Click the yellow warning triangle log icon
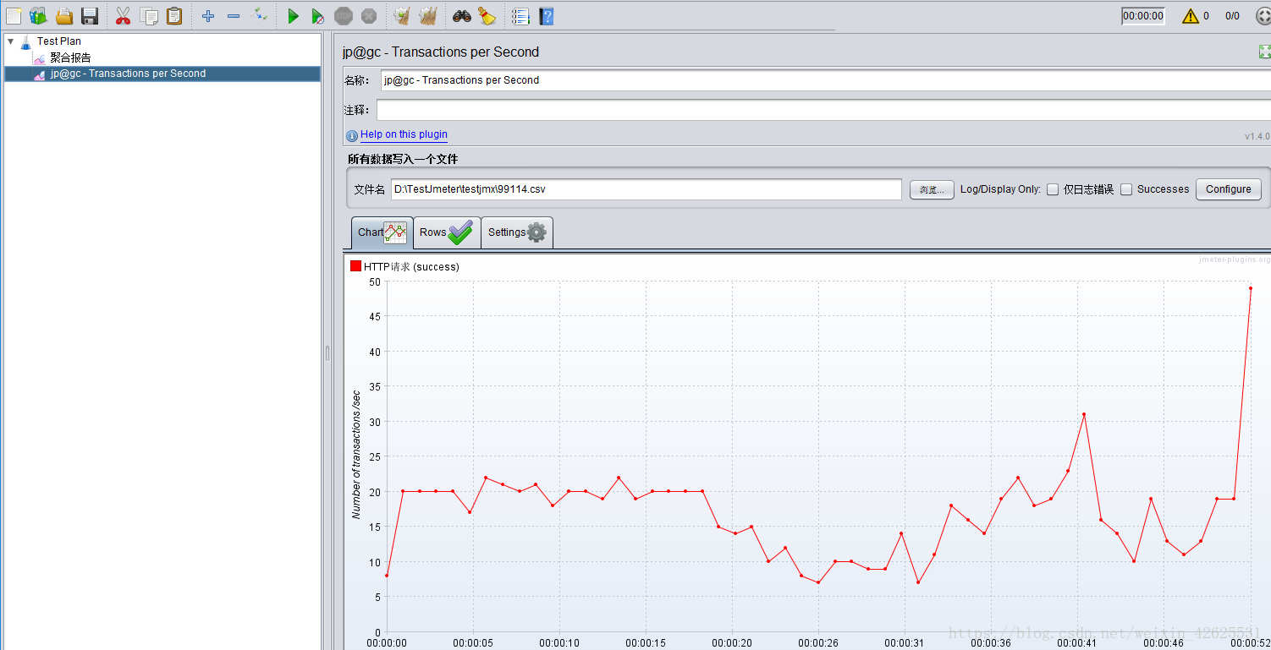 coord(1191,15)
